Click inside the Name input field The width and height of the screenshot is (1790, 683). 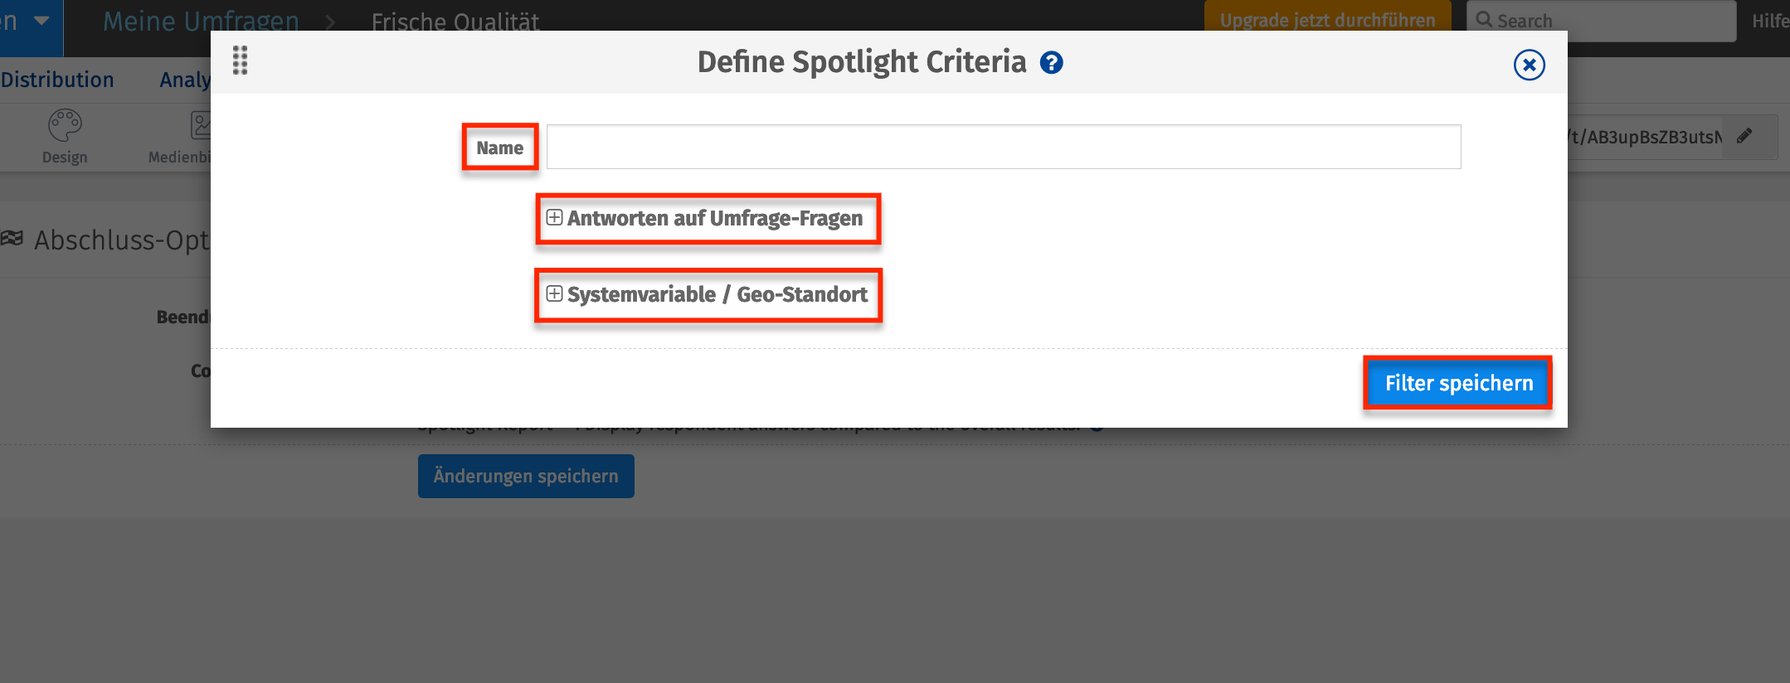pyautogui.click(x=1002, y=146)
